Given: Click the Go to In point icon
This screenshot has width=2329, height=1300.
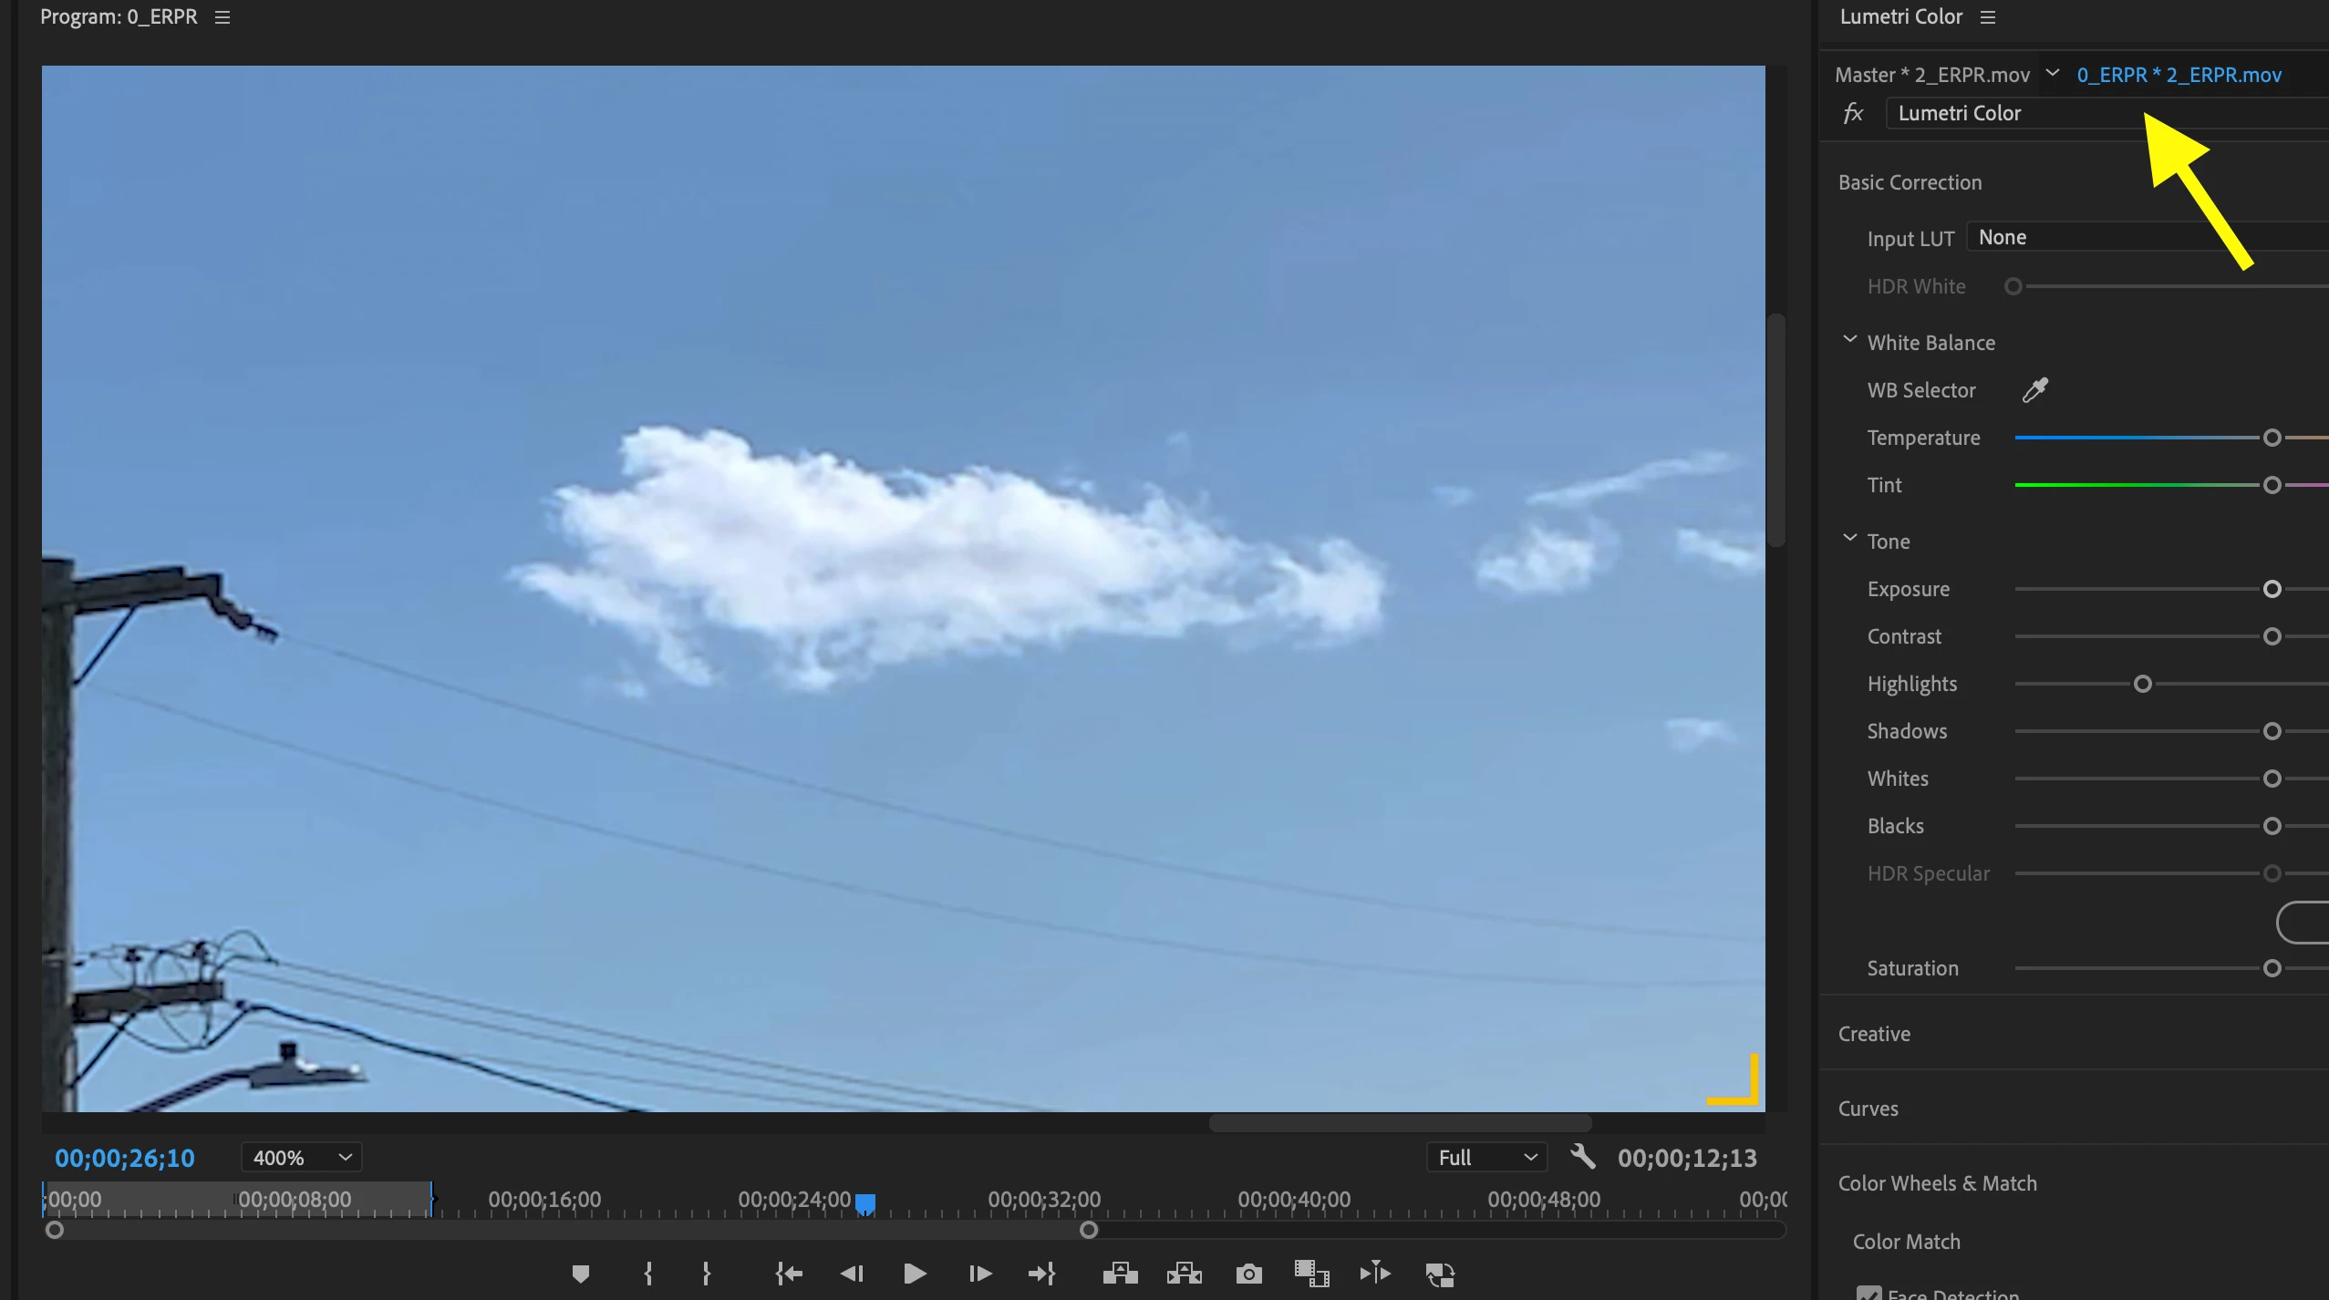Looking at the screenshot, I should [x=788, y=1274].
